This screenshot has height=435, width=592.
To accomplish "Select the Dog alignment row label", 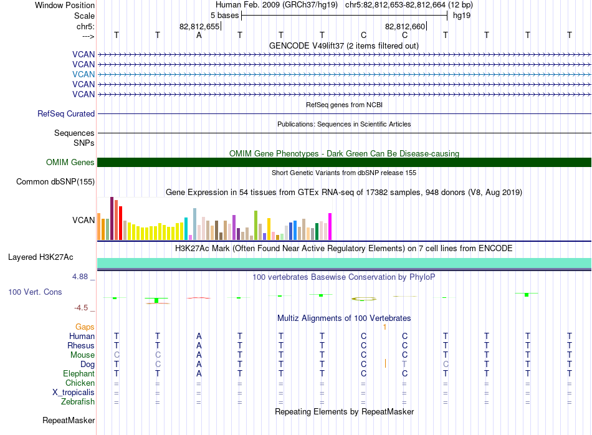I will (88, 365).
